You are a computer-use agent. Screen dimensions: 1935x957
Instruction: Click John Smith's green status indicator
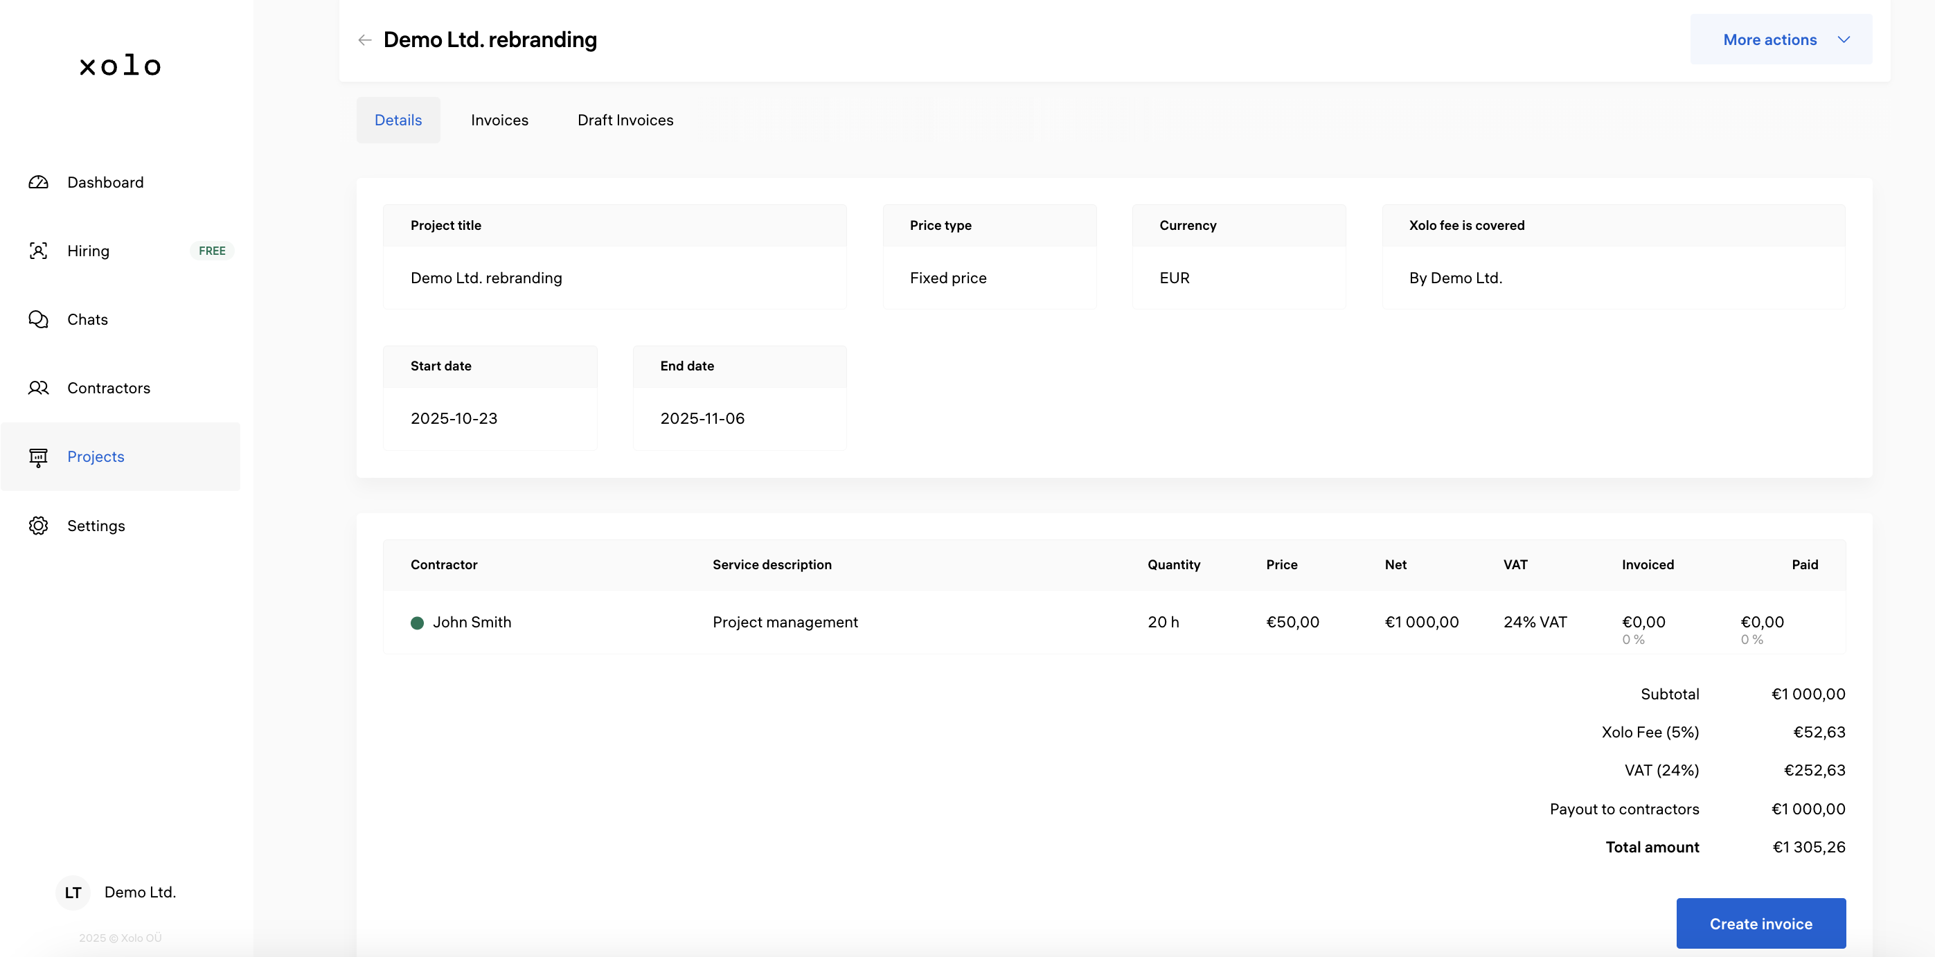418,623
